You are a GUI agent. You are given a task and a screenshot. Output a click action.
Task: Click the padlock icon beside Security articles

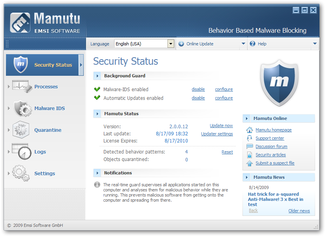pos(250,155)
